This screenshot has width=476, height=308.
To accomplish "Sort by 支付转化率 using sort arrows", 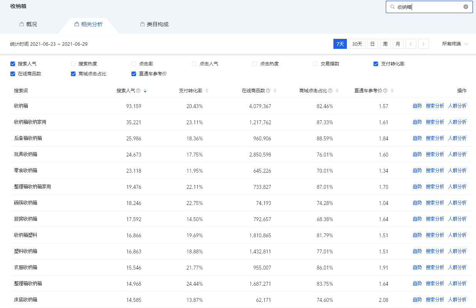I will (x=207, y=91).
